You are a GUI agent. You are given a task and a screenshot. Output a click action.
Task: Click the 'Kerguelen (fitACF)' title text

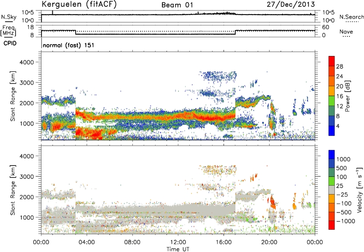coord(79,5)
